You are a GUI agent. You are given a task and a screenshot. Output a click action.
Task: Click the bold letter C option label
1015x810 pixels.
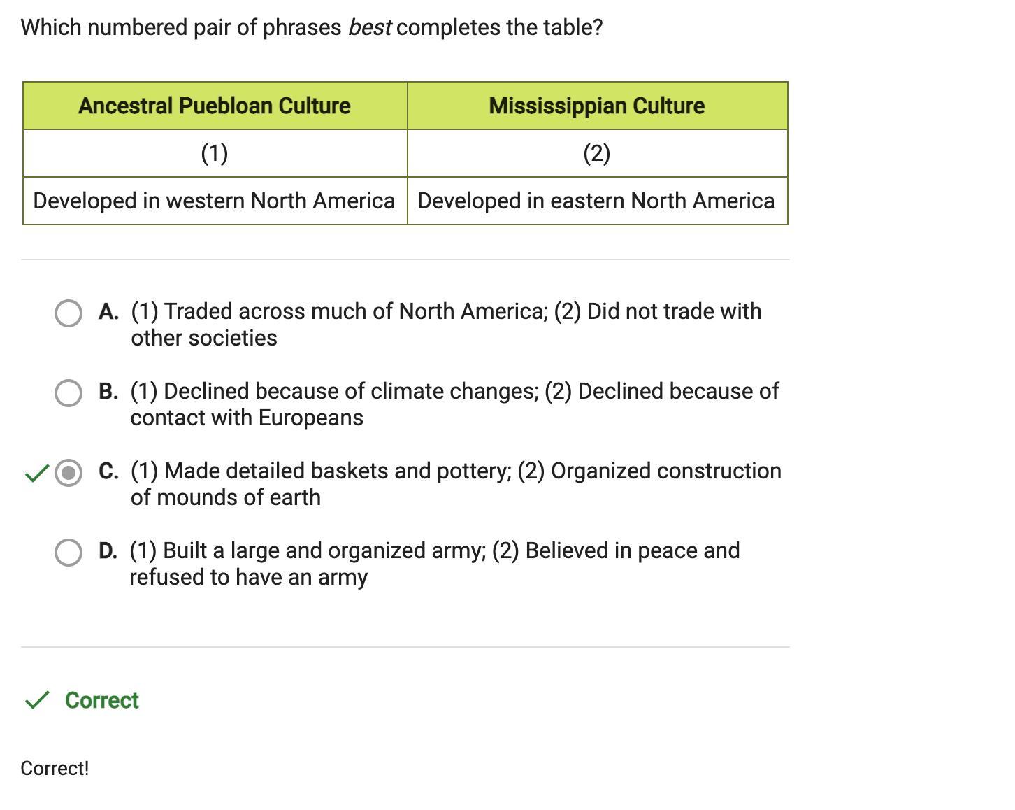(x=108, y=471)
